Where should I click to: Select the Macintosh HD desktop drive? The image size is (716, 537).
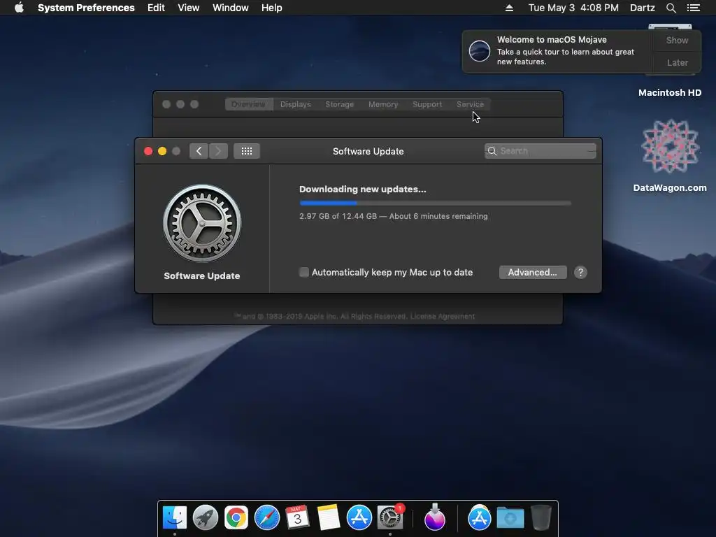670,93
